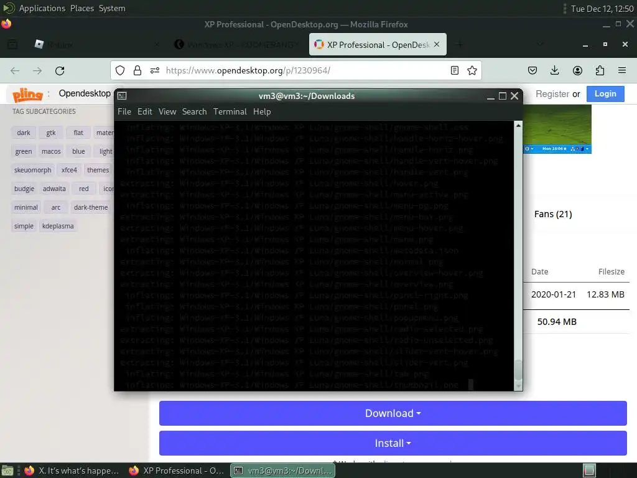Click the Register link

(552, 94)
